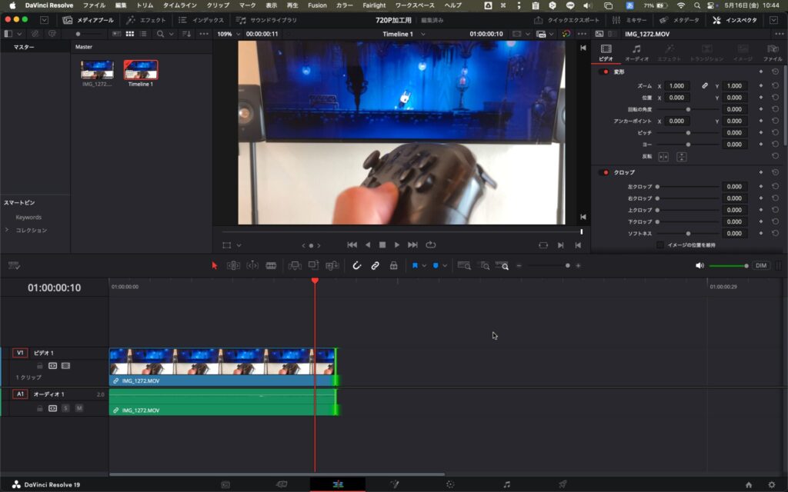Image resolution: width=788 pixels, height=492 pixels.
Task: Toggle Position lock padlock icon
Action: pos(393,265)
